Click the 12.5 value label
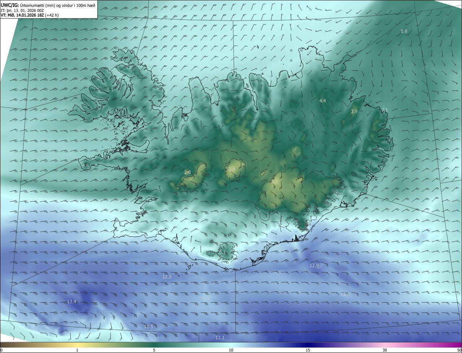 click(x=148, y=327)
